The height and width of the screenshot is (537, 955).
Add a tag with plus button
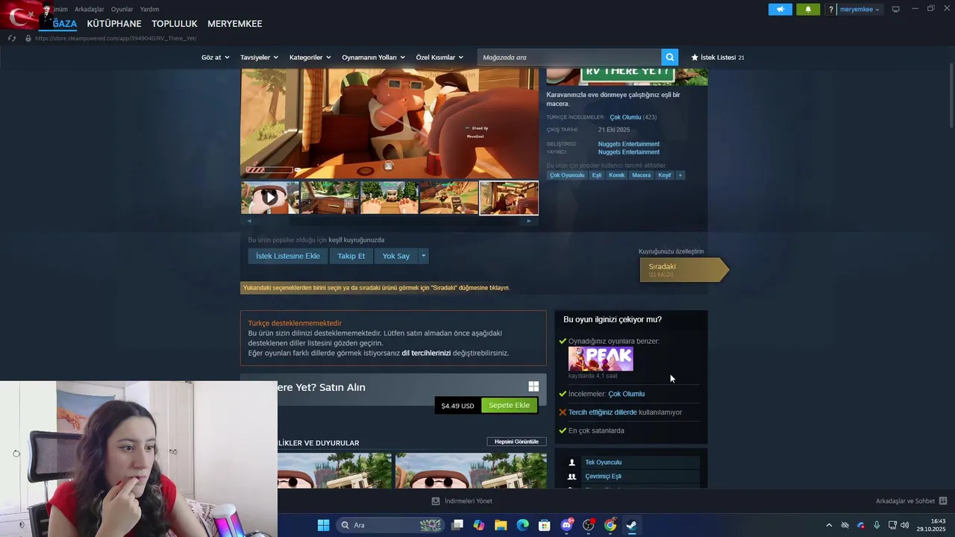[x=680, y=175]
